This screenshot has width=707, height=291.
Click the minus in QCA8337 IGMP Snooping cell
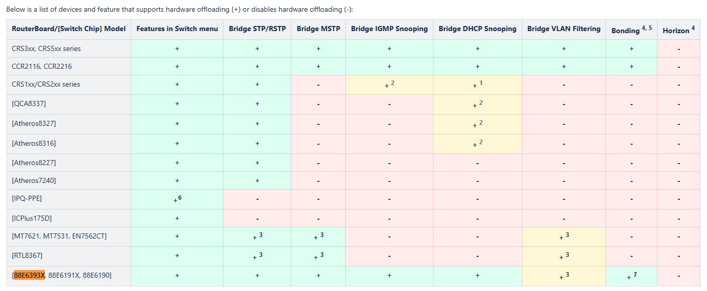tap(389, 104)
